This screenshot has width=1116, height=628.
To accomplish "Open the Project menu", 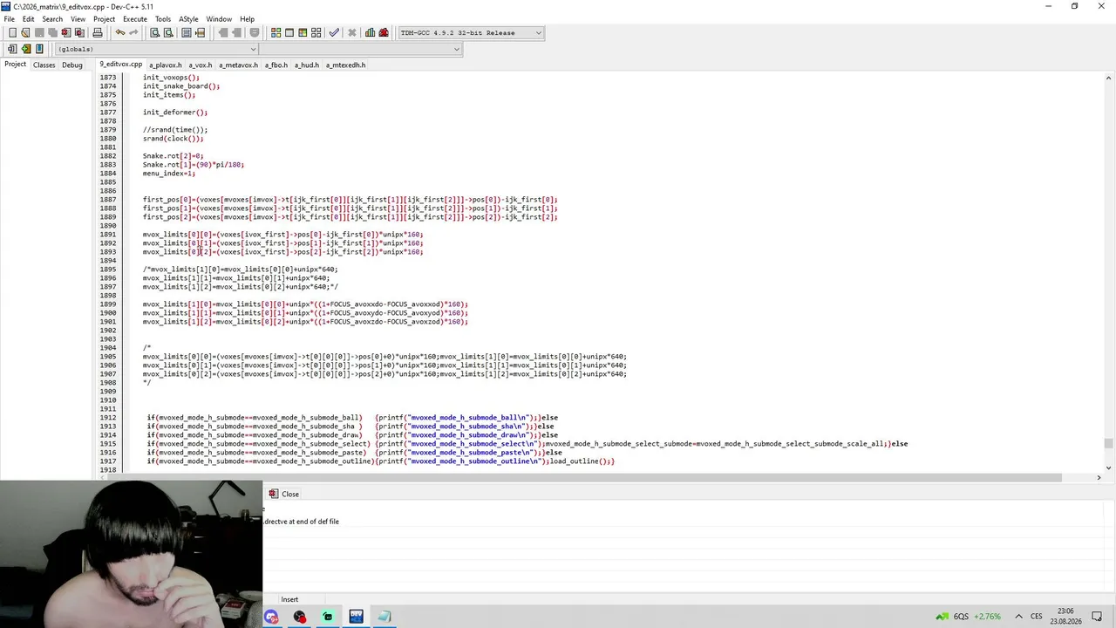I will pos(104,19).
